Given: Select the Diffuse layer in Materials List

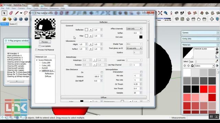Looking at the screenshot, I should pyautogui.click(x=48, y=76).
